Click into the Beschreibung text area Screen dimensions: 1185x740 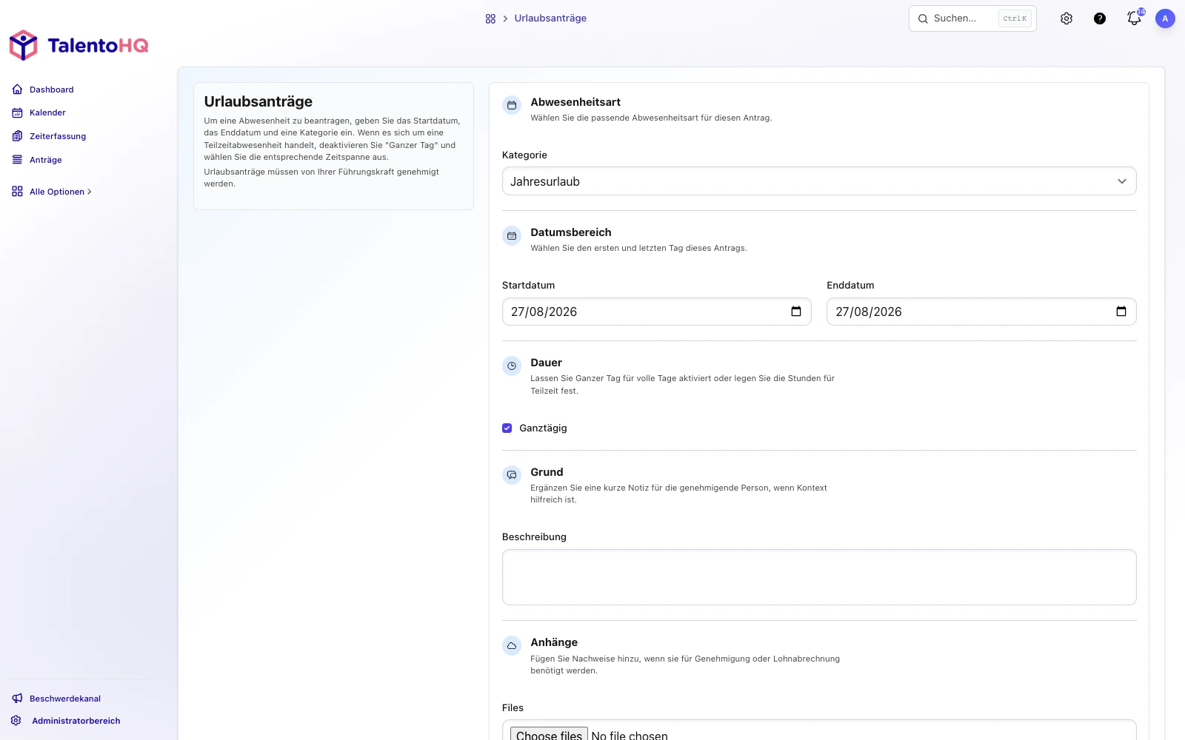pos(819,577)
